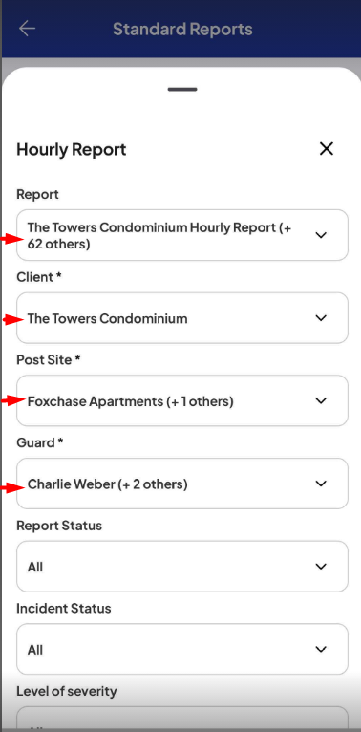
Task: Close the Hourly Report sheet
Action: coord(326,149)
